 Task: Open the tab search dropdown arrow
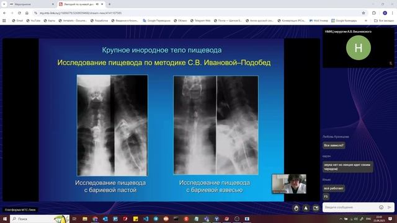[4, 4]
